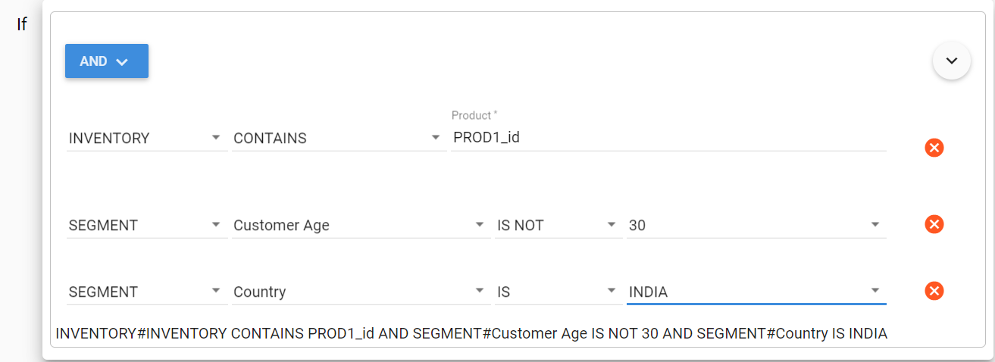
Task: Delete the INVENTORY CONTAINS condition row
Action: [x=934, y=148]
